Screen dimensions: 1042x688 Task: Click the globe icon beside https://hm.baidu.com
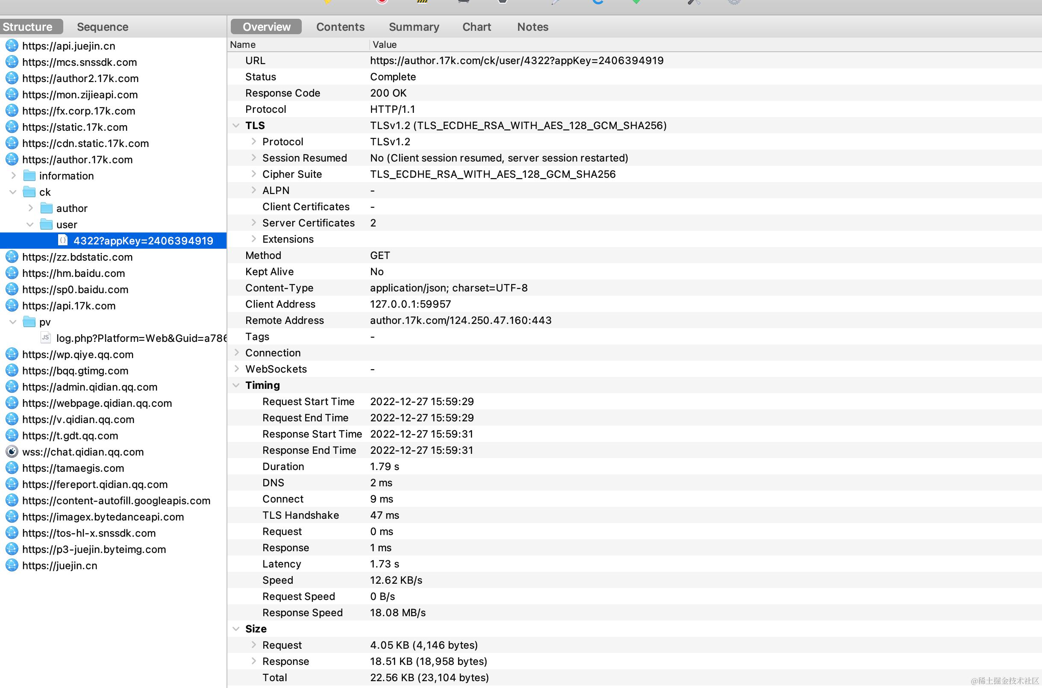[12, 273]
